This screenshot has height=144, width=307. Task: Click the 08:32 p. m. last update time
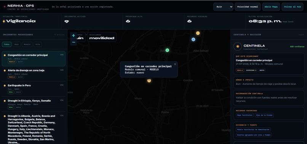pos(265,21)
